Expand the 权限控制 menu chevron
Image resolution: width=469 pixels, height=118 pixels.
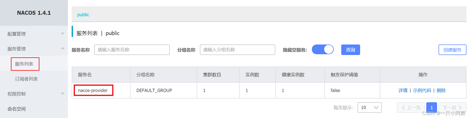pos(63,93)
